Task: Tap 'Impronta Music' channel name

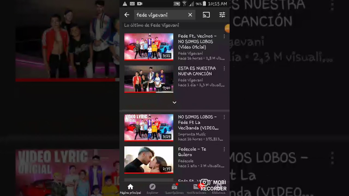Action: tap(192, 134)
